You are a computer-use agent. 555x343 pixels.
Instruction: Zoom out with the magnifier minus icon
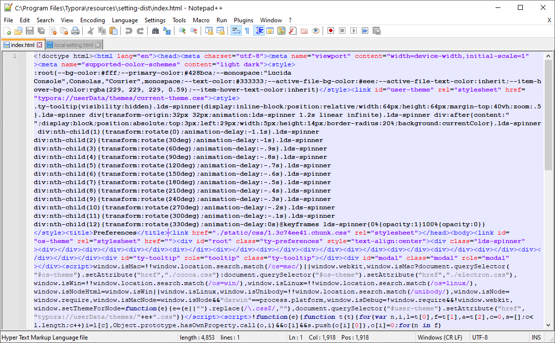(194, 31)
